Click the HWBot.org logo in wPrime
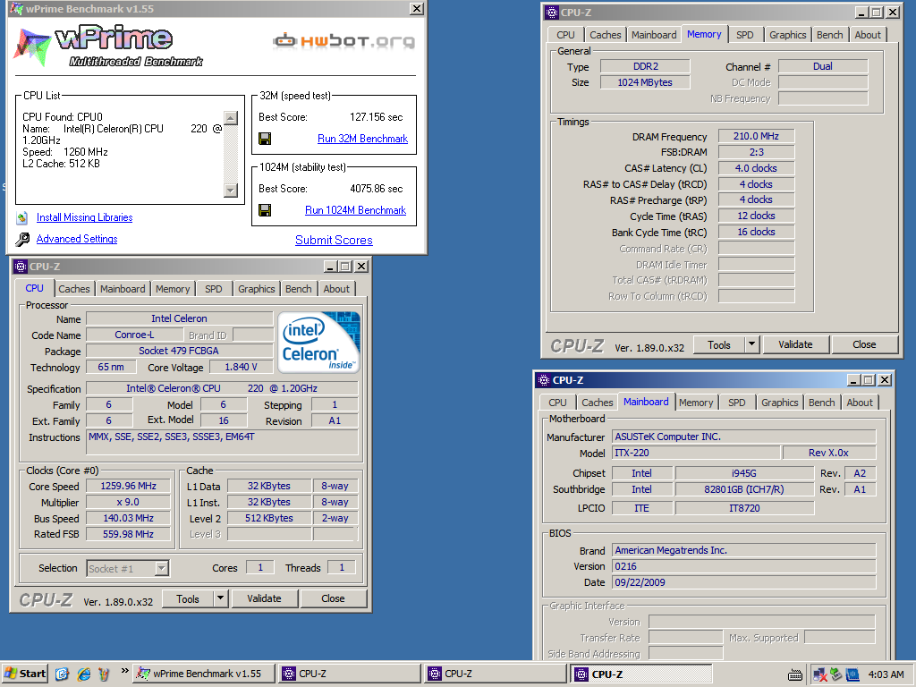Screen dimensions: 916x687 (344, 41)
